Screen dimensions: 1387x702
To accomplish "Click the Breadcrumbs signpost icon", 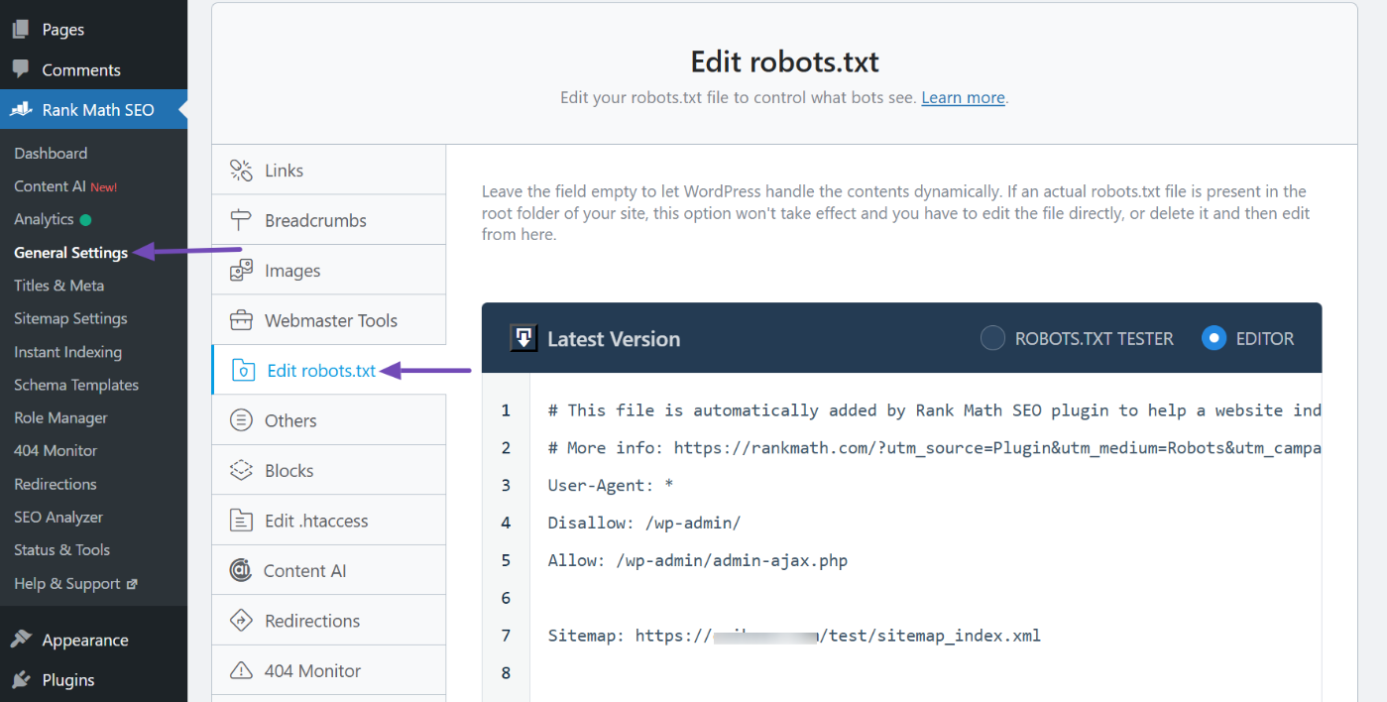I will (x=241, y=220).
